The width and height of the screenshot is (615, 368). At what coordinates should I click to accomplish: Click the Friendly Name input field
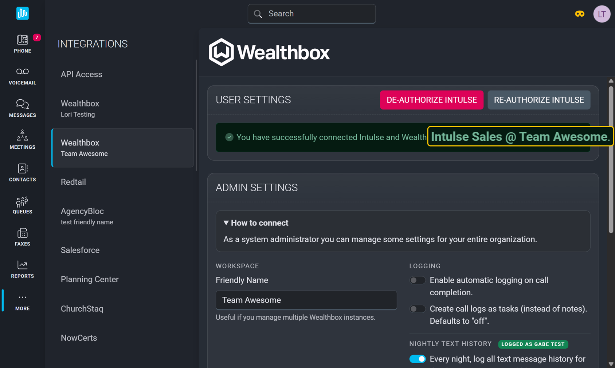tap(306, 300)
